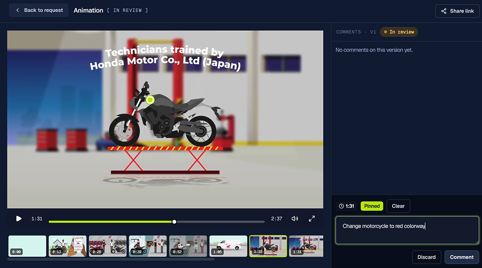This screenshot has width=482, height=268.
Task: Click the back chevron icon
Action: (17, 10)
